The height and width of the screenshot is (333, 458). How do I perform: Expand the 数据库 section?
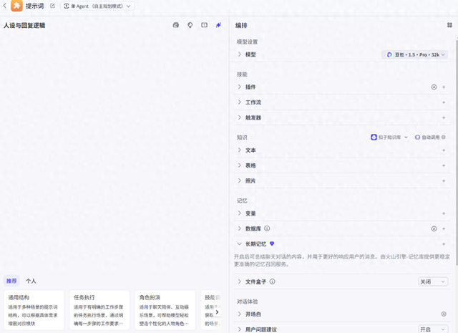240,228
